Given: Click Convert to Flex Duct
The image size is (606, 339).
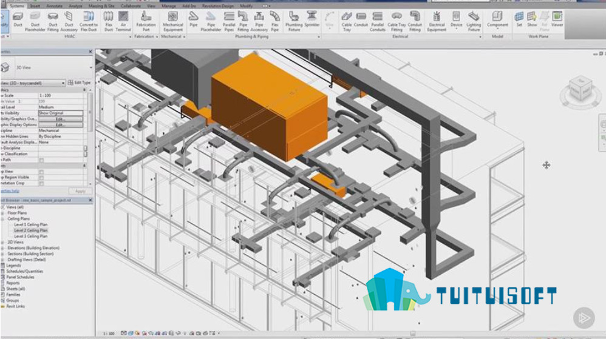Looking at the screenshot, I should coord(89,21).
